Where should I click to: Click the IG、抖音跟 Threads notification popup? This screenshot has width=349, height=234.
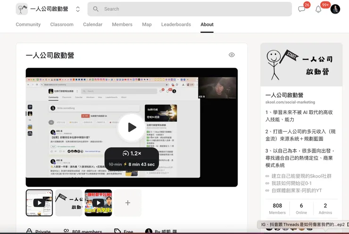pyautogui.click(x=303, y=225)
